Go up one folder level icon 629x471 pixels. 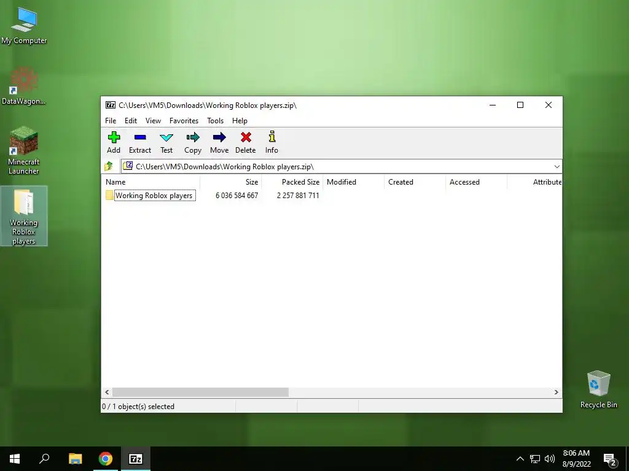point(109,166)
